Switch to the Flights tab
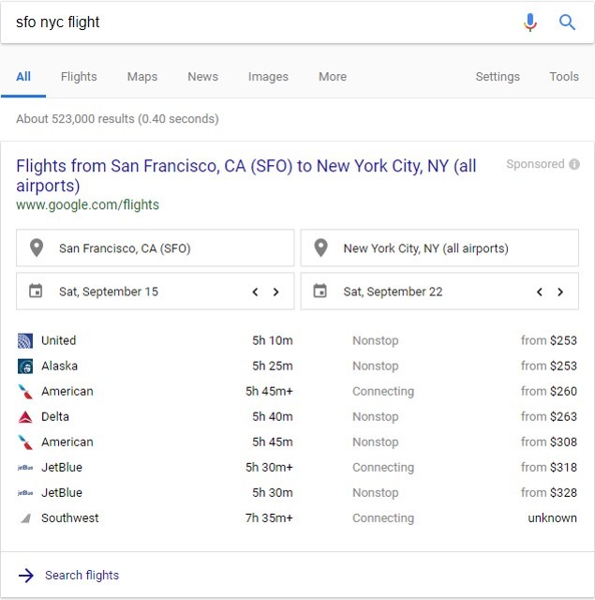Screen dimensions: 595x600 pyautogui.click(x=79, y=77)
